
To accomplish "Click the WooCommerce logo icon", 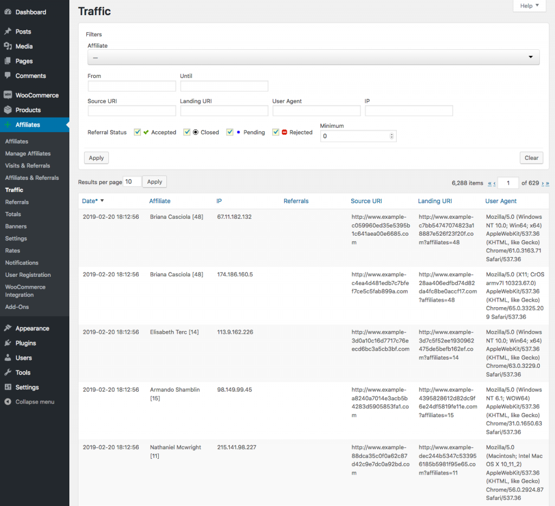I will [x=8, y=95].
